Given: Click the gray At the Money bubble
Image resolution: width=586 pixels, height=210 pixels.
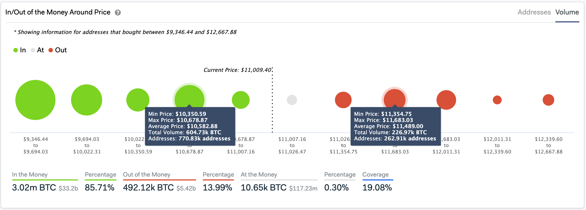Looking at the screenshot, I should point(292,100).
